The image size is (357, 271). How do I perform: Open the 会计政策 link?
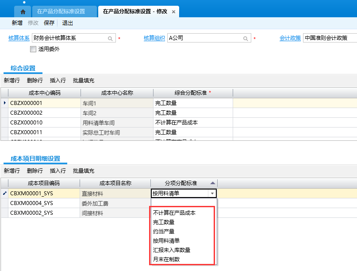click(290, 39)
